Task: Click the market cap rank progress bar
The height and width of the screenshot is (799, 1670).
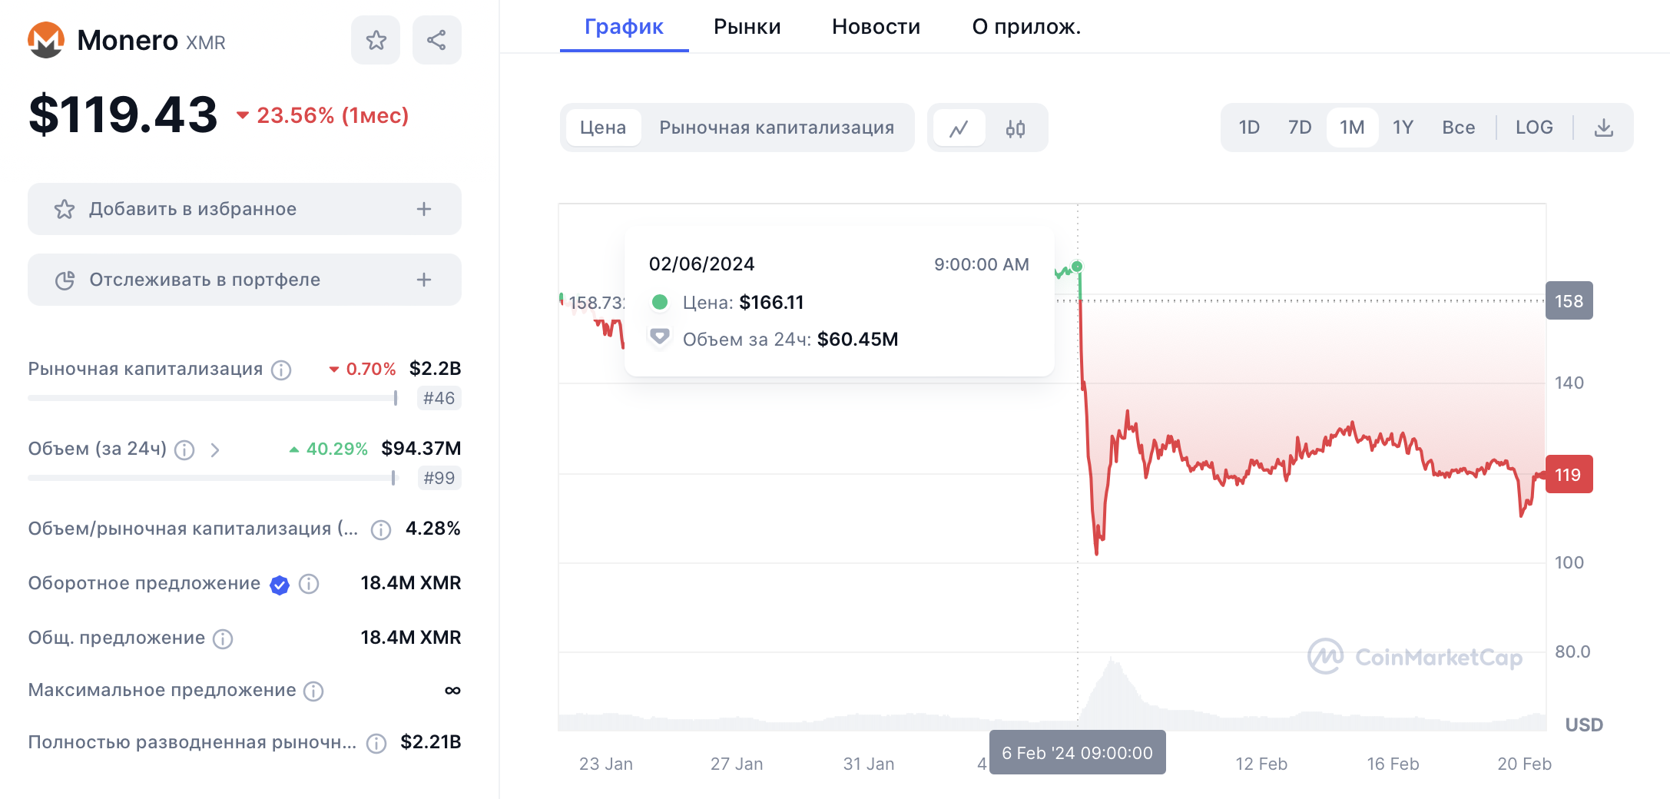Action: pos(212,398)
